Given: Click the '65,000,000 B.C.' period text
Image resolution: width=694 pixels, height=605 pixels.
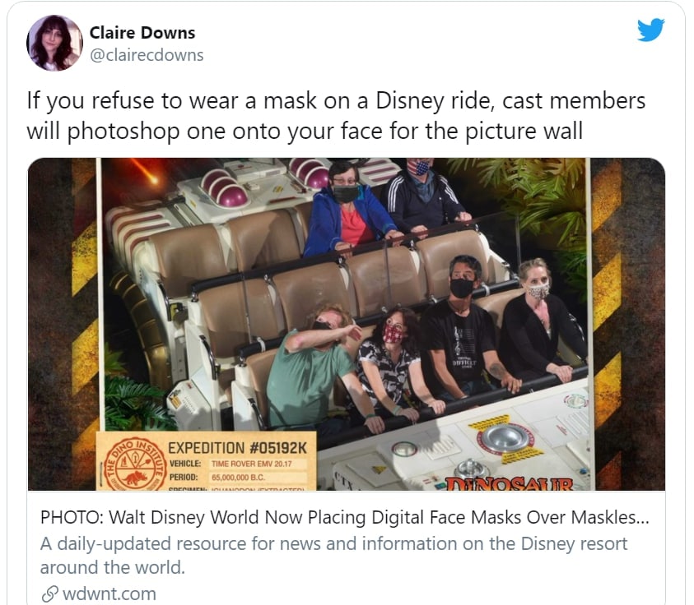Looking at the screenshot, I should coord(238,478).
